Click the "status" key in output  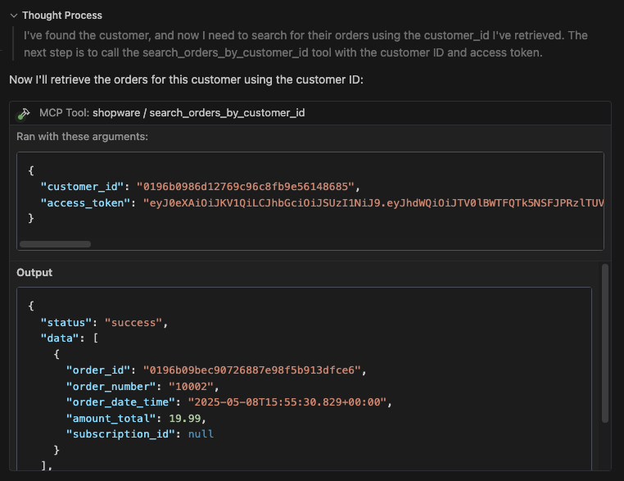[66, 323]
